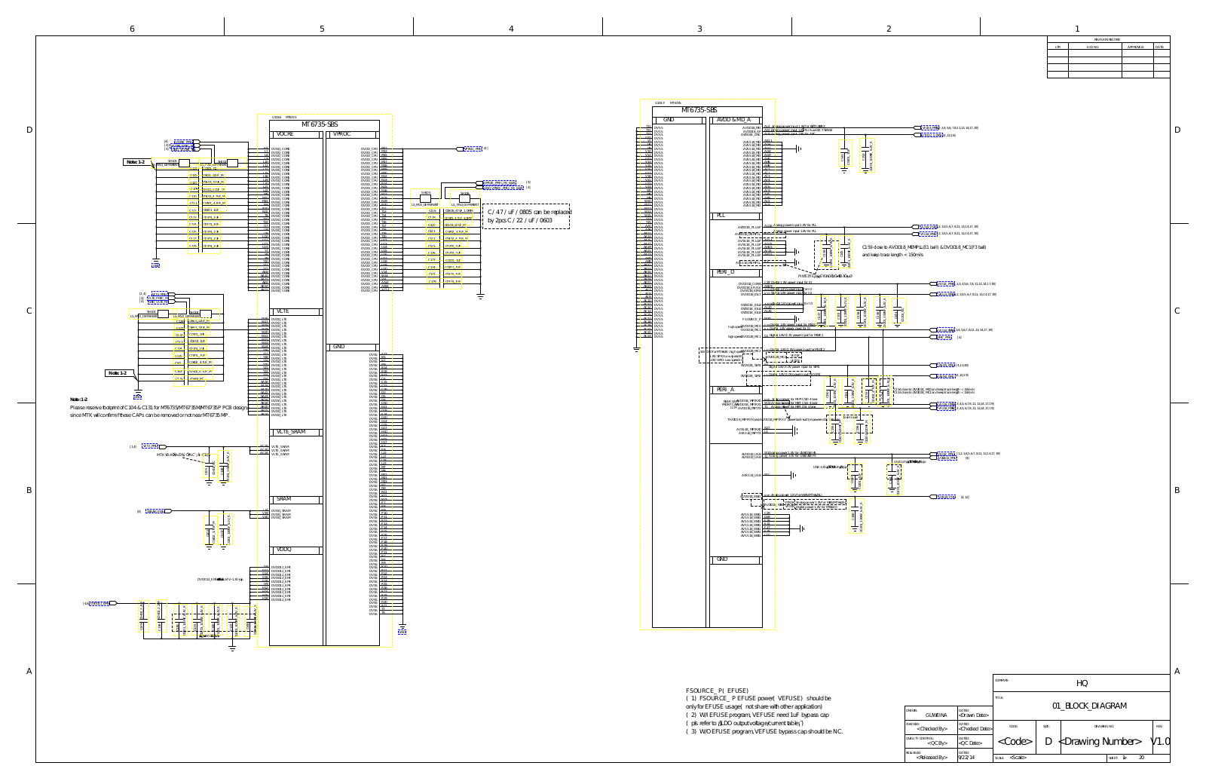Click the <Drawing Number> field
The width and height of the screenshot is (1206, 781).
tap(1100, 742)
